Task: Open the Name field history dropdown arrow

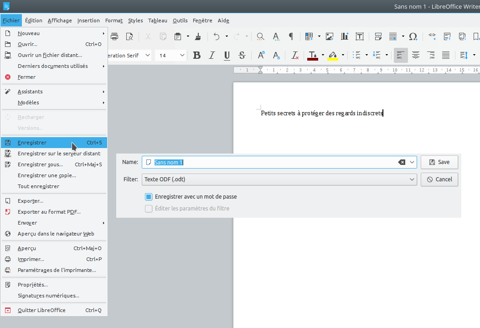Action: click(412, 162)
